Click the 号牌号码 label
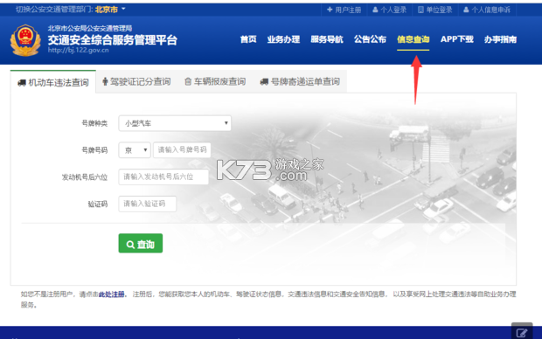 pyautogui.click(x=94, y=150)
